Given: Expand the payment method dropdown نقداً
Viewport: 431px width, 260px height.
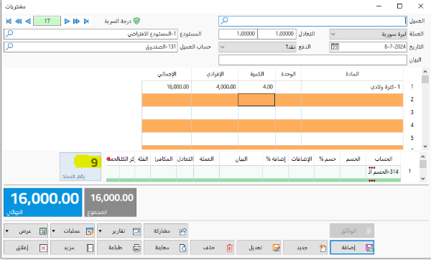Looking at the screenshot, I should coord(257,47).
